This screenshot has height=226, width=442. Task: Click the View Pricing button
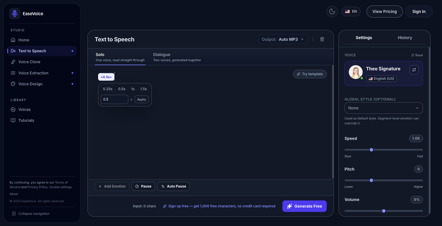click(384, 11)
